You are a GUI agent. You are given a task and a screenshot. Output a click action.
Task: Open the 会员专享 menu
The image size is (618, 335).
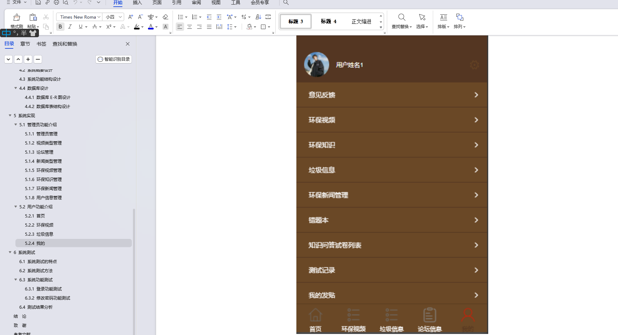pyautogui.click(x=260, y=3)
